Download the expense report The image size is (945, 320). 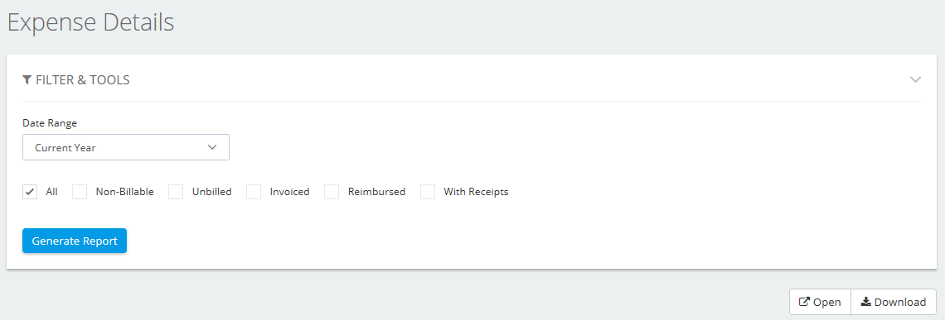(893, 302)
